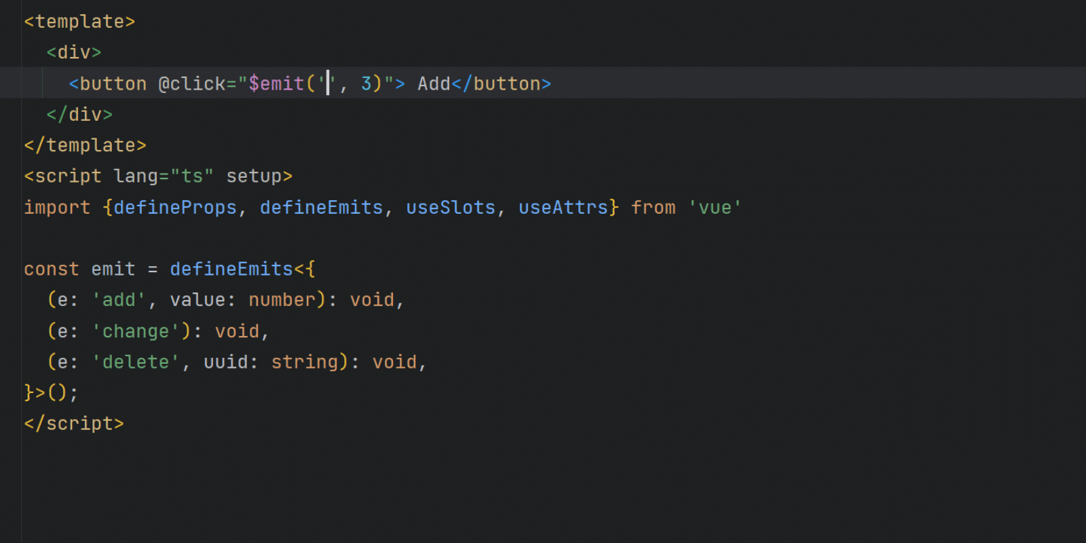Click the defineProps import
The height and width of the screenshot is (543, 1086).
[x=175, y=207]
